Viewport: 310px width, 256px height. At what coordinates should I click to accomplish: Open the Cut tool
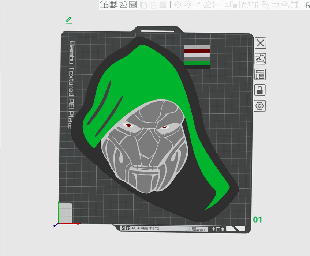click(217, 5)
